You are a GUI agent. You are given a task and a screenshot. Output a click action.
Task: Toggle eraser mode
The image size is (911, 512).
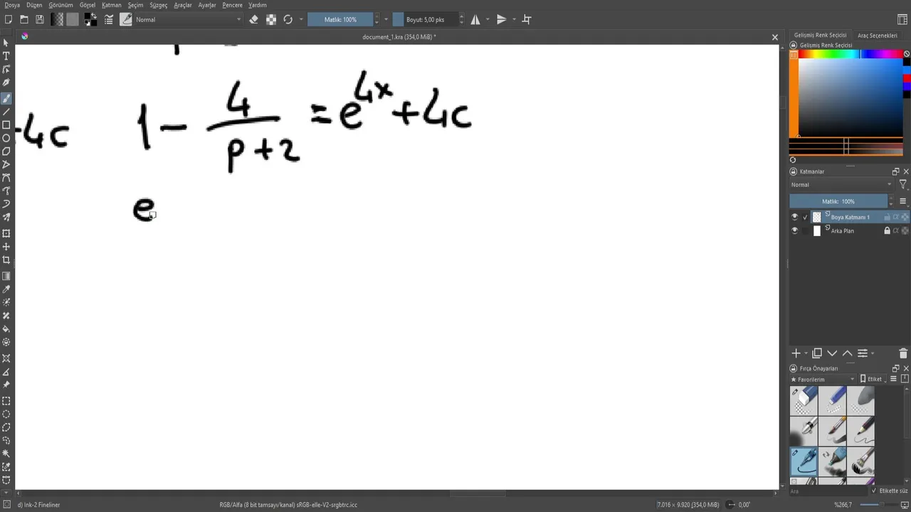pyautogui.click(x=254, y=19)
